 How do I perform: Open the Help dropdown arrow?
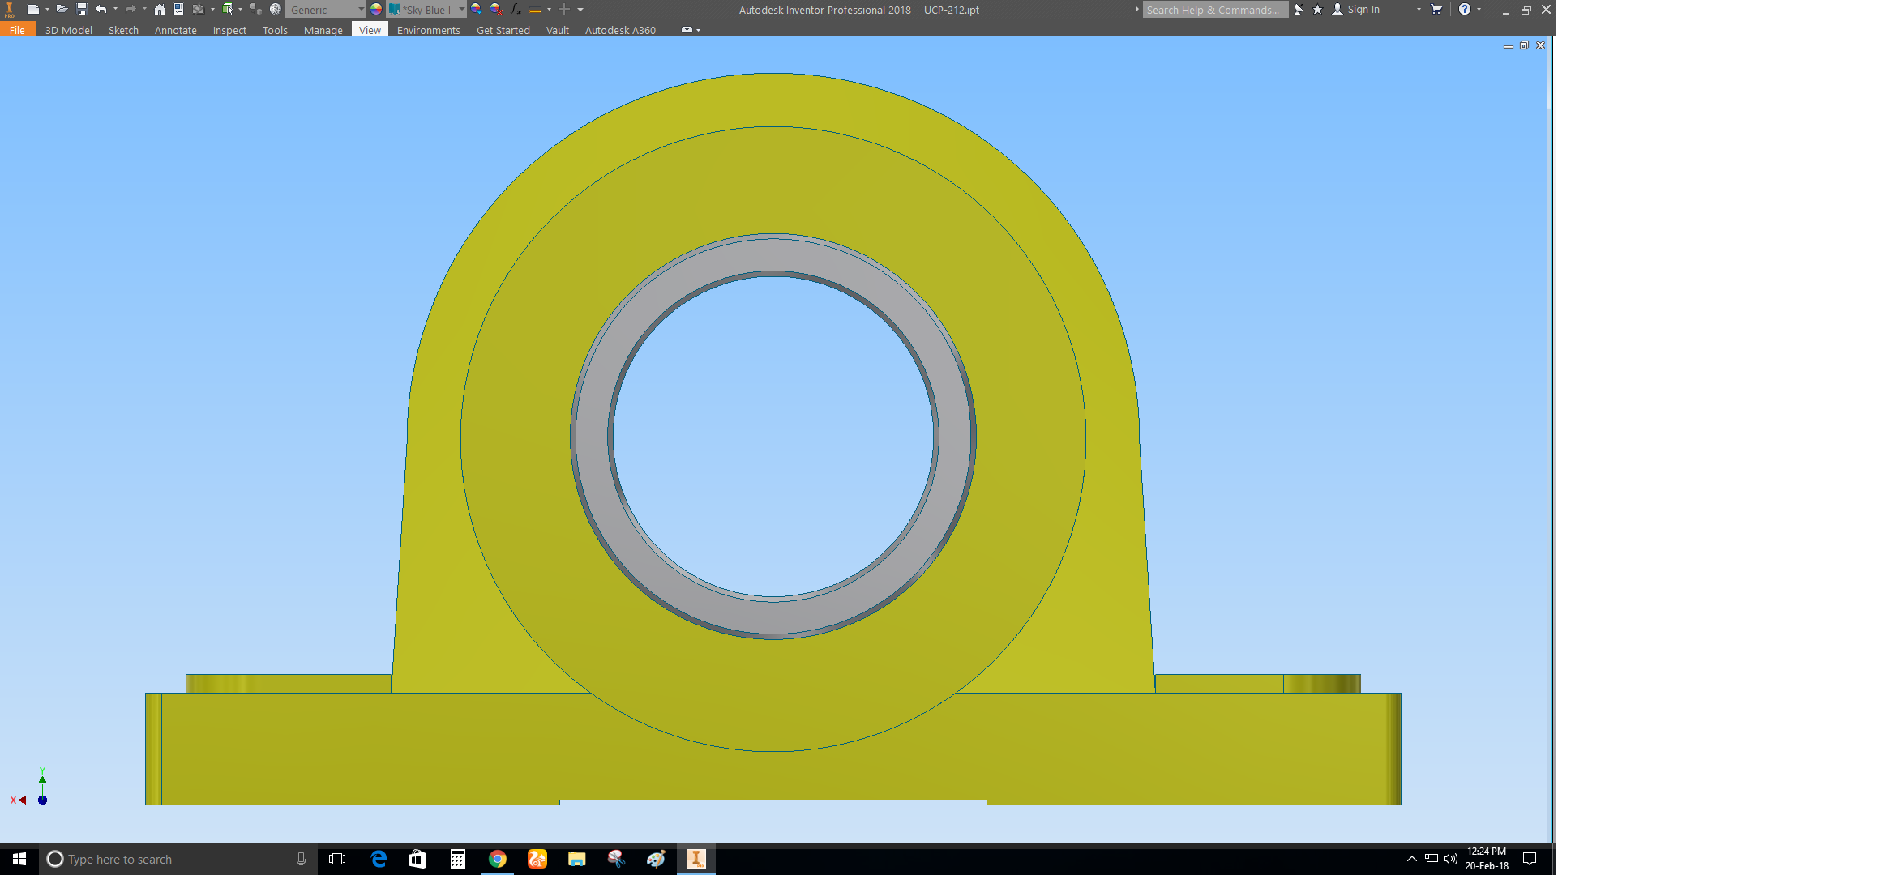pos(1479,9)
